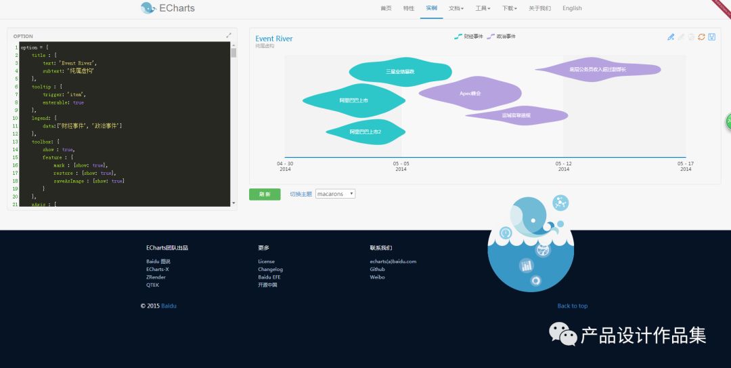Open the 开源中国 link
This screenshot has width=731, height=368.
(x=267, y=285)
